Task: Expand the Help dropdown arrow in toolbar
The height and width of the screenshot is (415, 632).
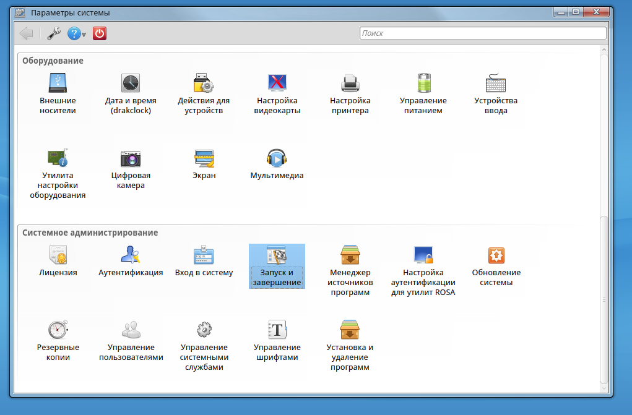Action: [84, 34]
